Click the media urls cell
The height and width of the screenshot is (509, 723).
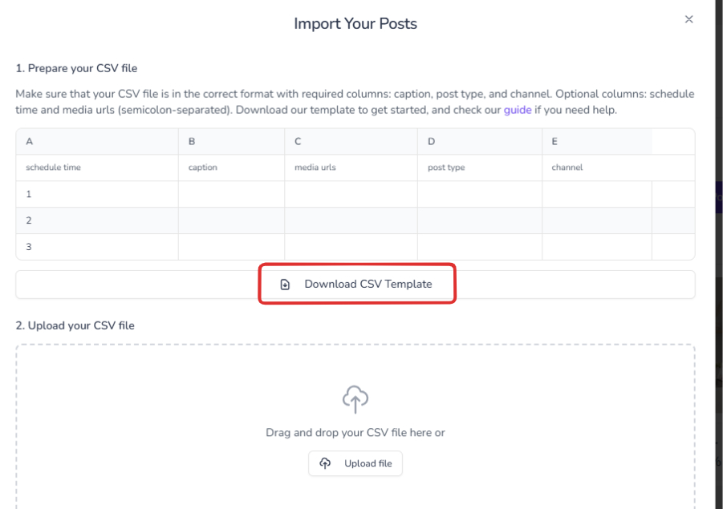pos(315,168)
